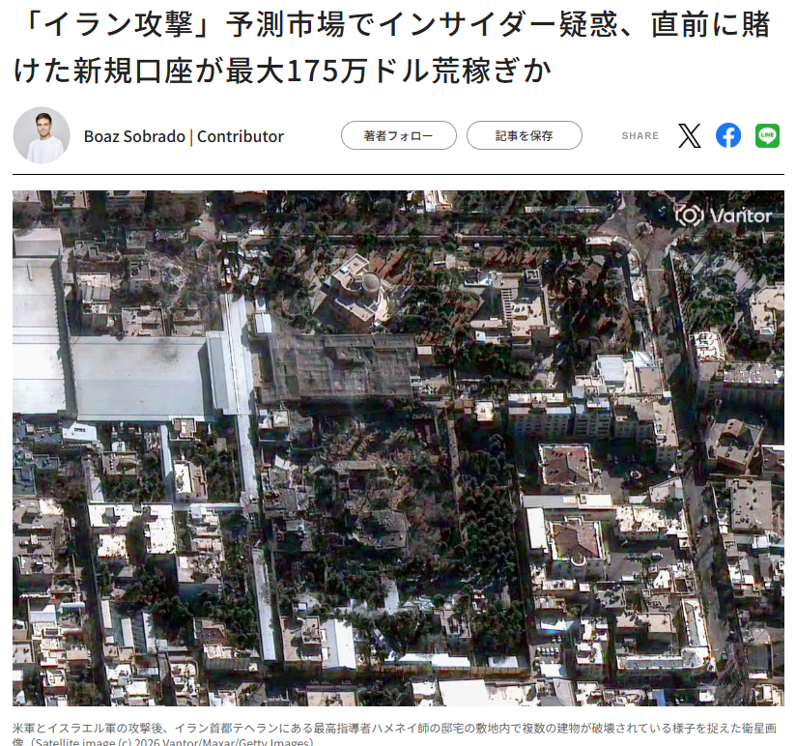Click 175万ドル in the headline
The width and height of the screenshot is (796, 746).
(343, 71)
